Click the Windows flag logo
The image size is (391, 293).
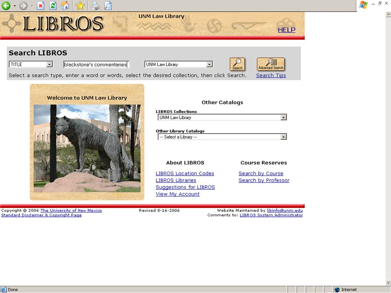pos(364,5)
